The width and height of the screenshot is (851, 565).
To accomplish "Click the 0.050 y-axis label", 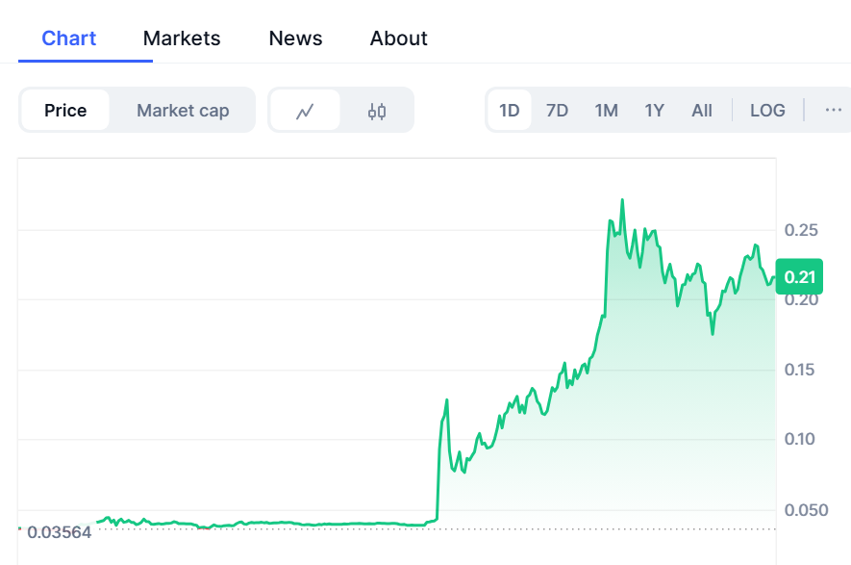I will coord(804,509).
